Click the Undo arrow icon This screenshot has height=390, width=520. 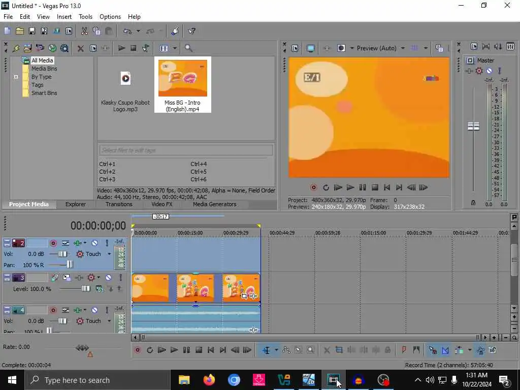coord(127,31)
